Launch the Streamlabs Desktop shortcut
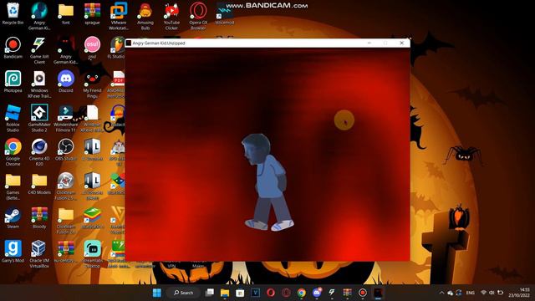 [92, 254]
